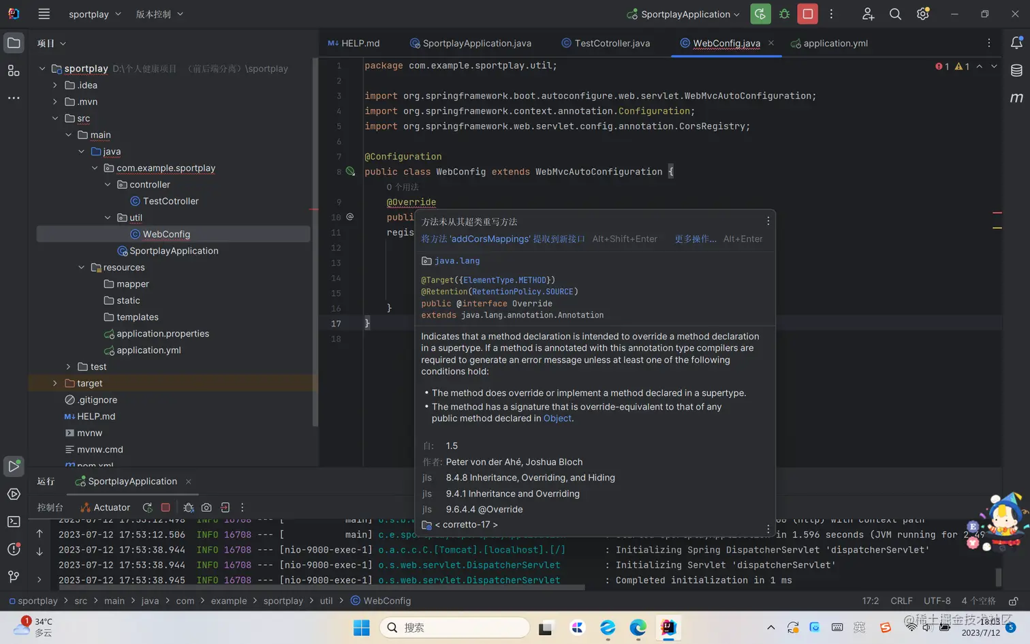Toggle the Run tool window icon
Screen dimensions: 1030x644
click(14, 466)
